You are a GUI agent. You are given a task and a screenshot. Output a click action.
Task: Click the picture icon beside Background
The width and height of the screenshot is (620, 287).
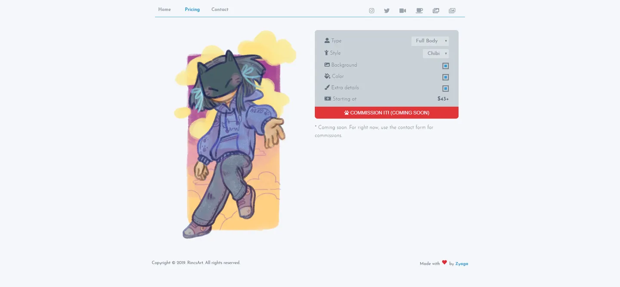(327, 65)
